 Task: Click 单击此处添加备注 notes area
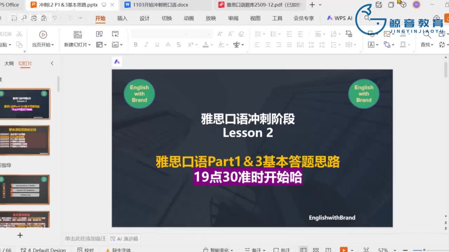point(85,239)
